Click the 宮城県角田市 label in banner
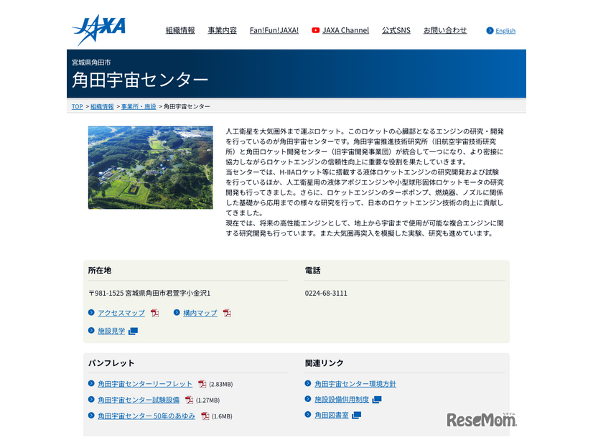 click(x=91, y=62)
